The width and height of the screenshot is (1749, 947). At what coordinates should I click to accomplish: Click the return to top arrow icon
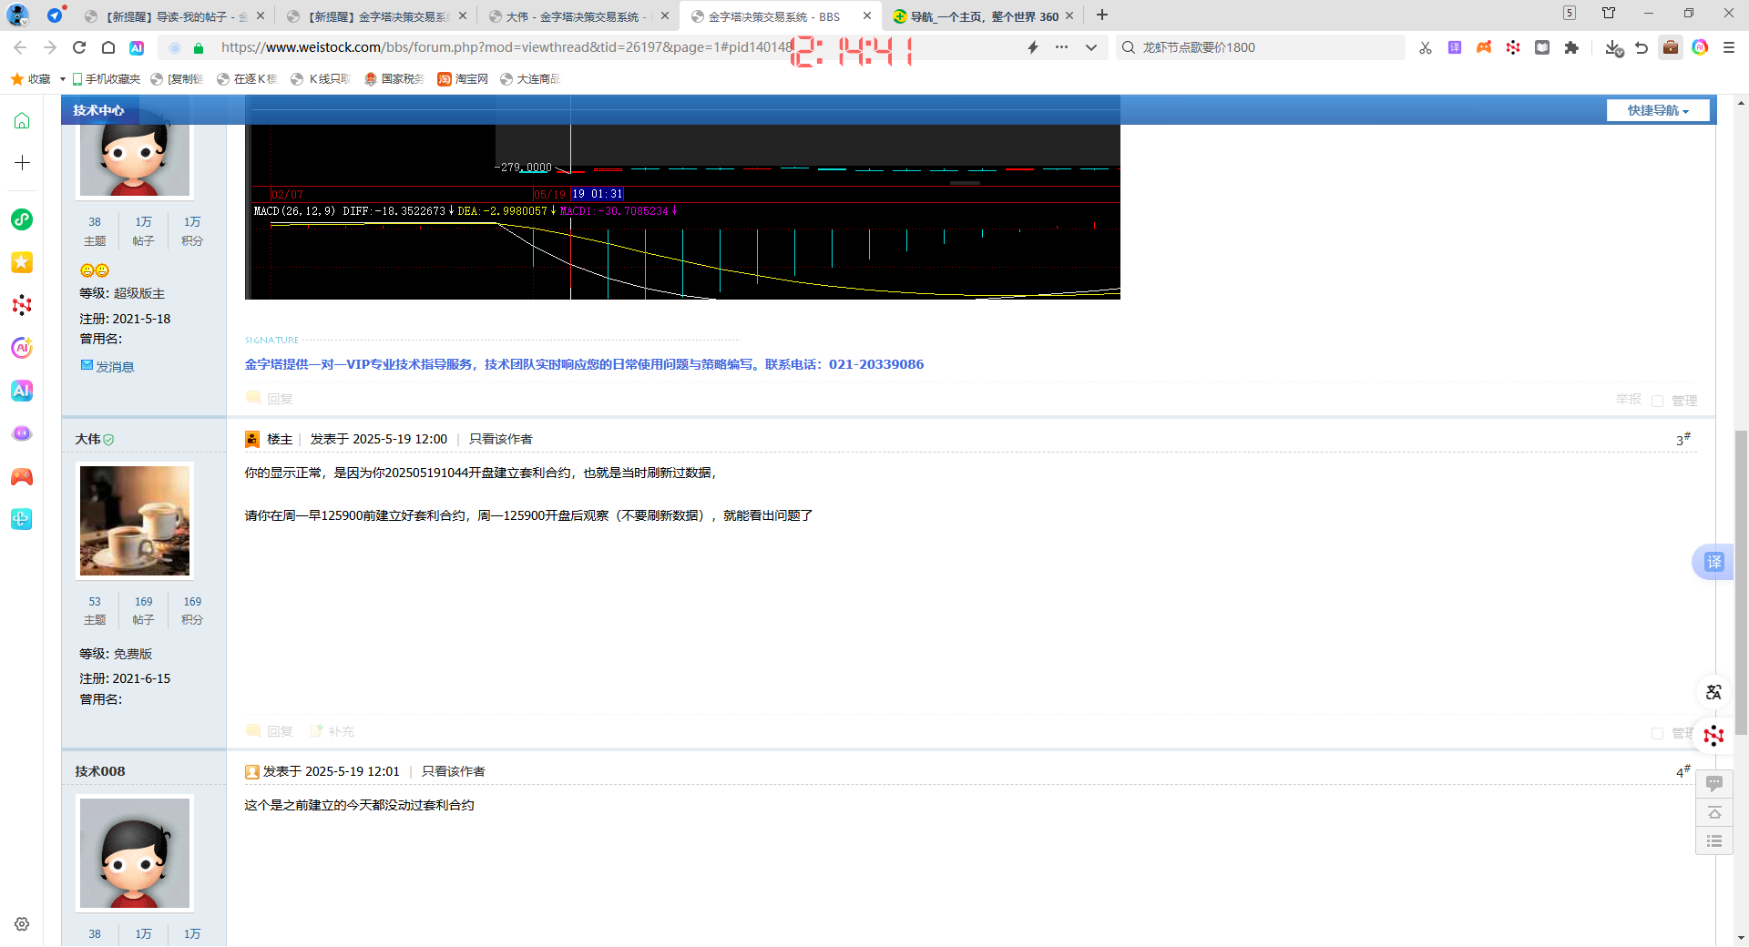(1713, 812)
